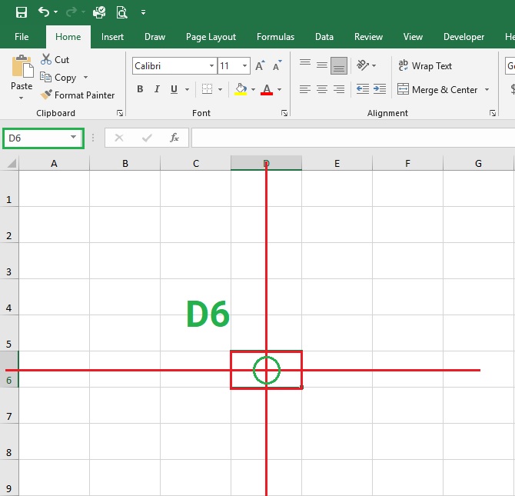Image resolution: width=515 pixels, height=496 pixels.
Task: Expand the Copy dropdown arrow
Action: pyautogui.click(x=85, y=77)
